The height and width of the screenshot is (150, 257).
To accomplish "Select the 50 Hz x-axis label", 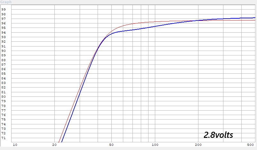I will (x=111, y=145).
